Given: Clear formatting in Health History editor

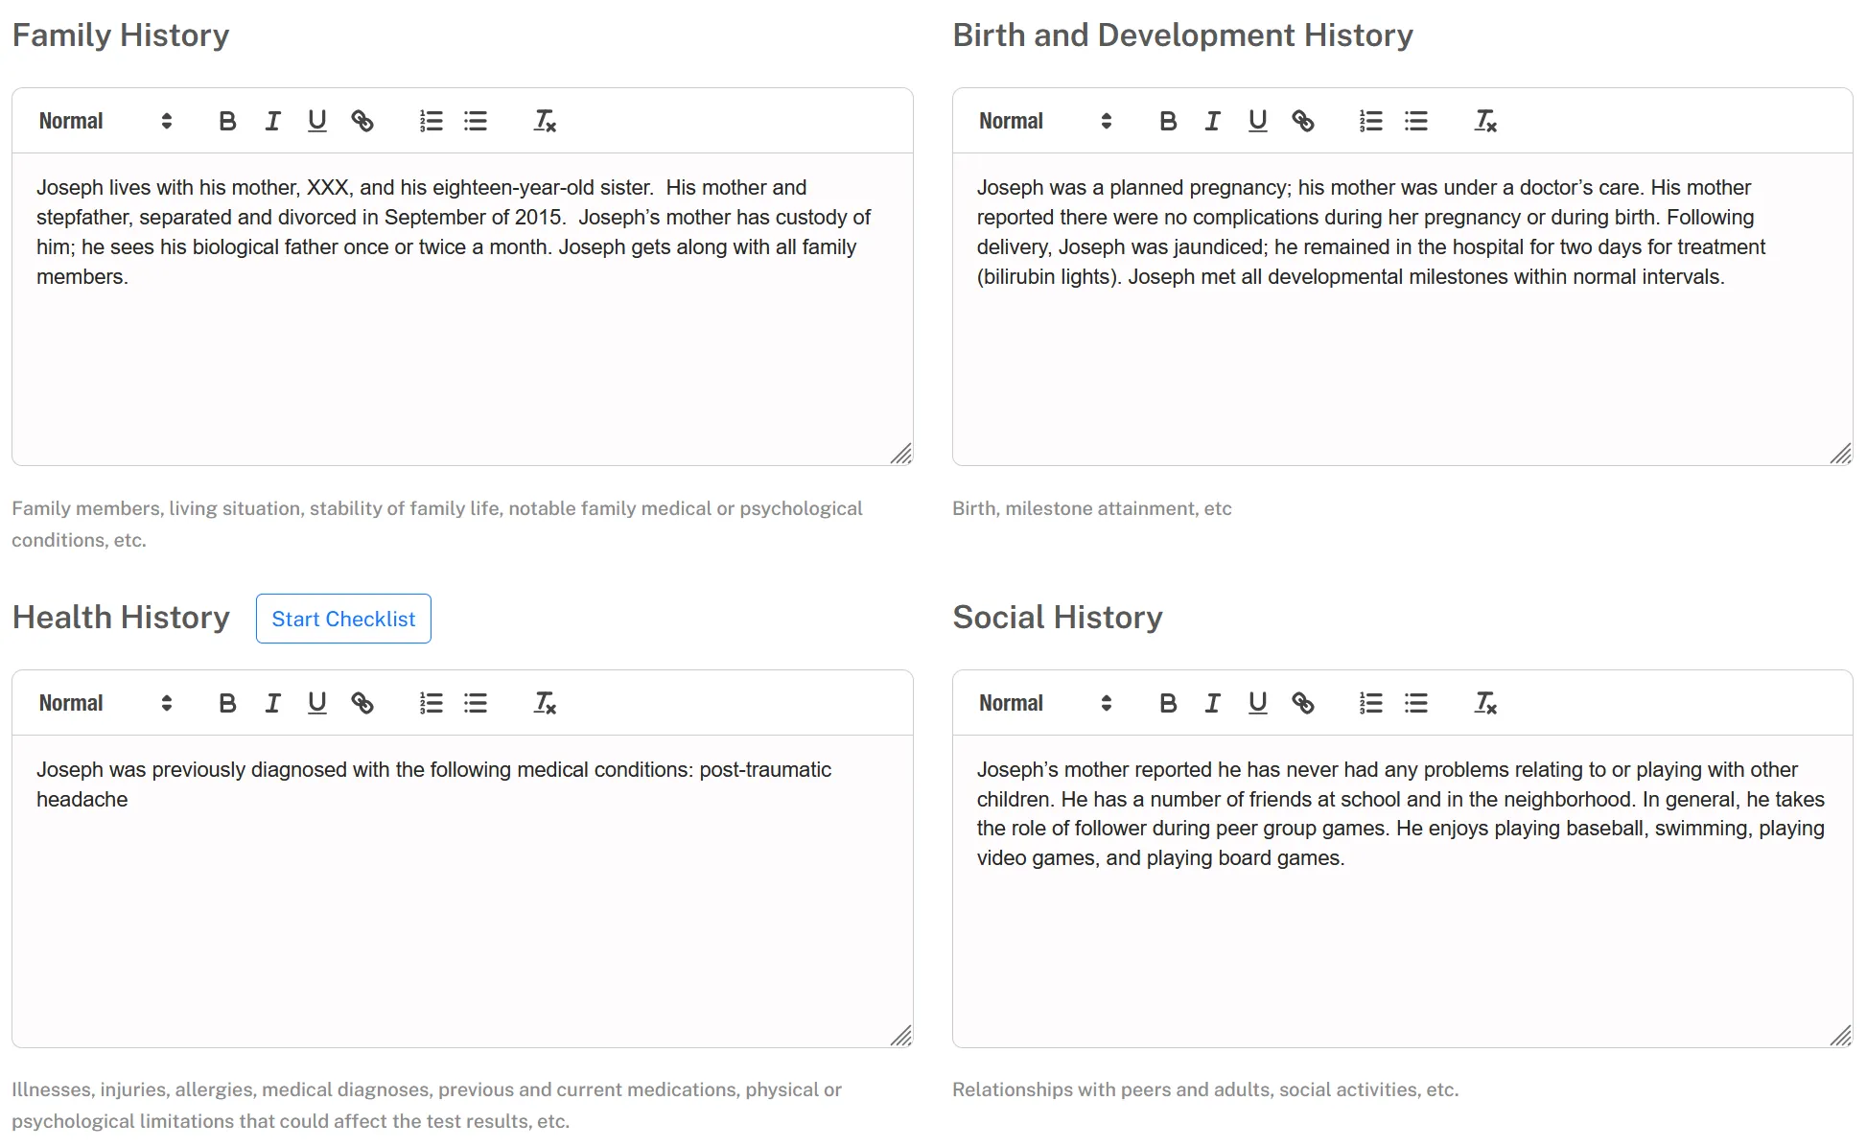Looking at the screenshot, I should 545,703.
